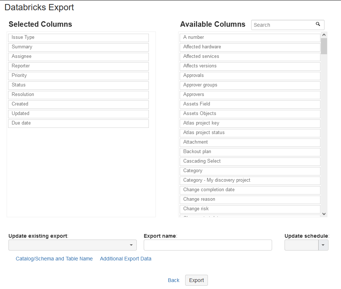
Task: Open the Update existing export dropdown
Action: point(73,245)
